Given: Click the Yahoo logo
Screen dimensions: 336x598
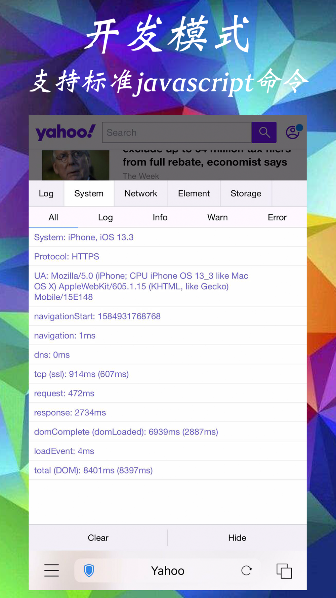Looking at the screenshot, I should [66, 132].
